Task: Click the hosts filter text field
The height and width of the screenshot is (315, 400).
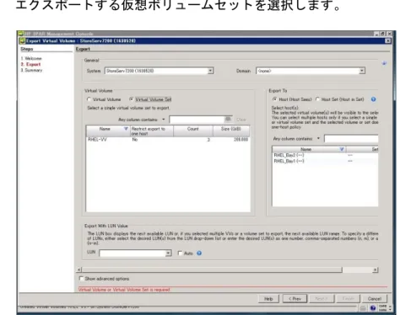Action: pyautogui.click(x=351, y=139)
